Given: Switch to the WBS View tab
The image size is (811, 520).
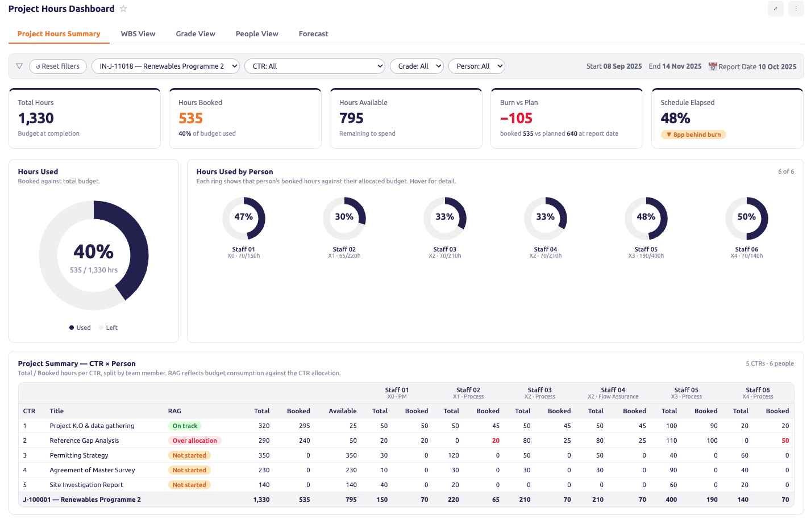Looking at the screenshot, I should tap(138, 34).
